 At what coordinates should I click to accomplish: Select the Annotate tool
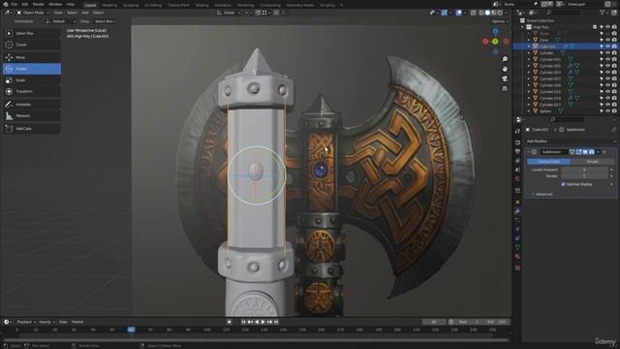click(x=32, y=105)
